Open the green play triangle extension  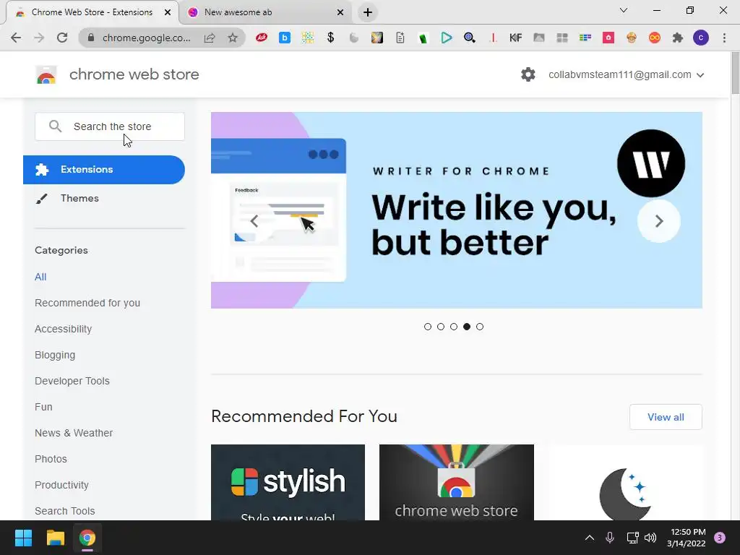[x=447, y=38]
